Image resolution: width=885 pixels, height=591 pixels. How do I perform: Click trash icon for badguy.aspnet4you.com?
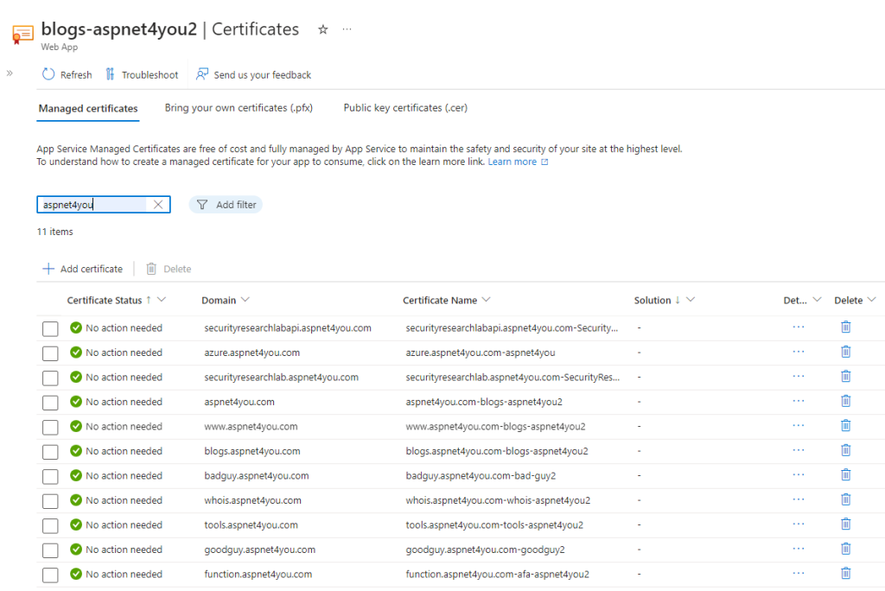[845, 474]
